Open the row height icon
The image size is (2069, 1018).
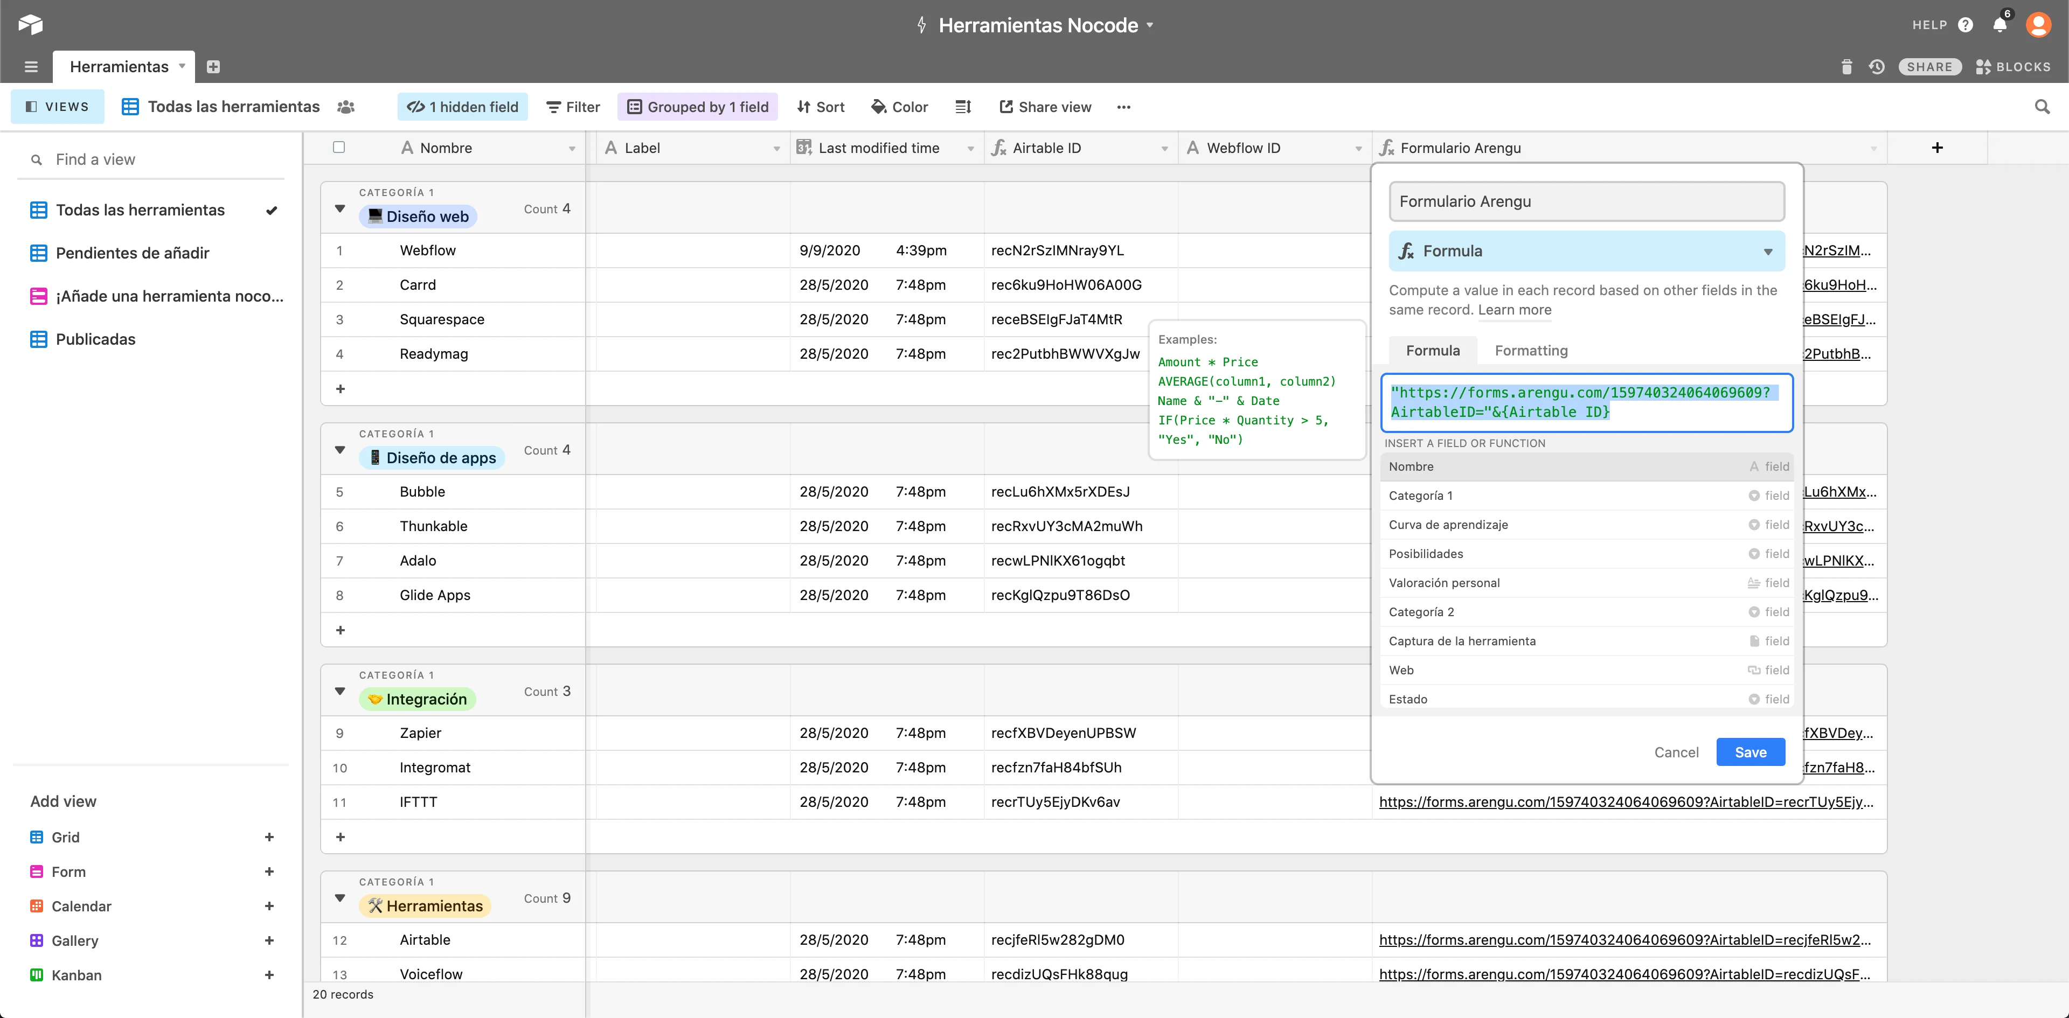coord(963,107)
